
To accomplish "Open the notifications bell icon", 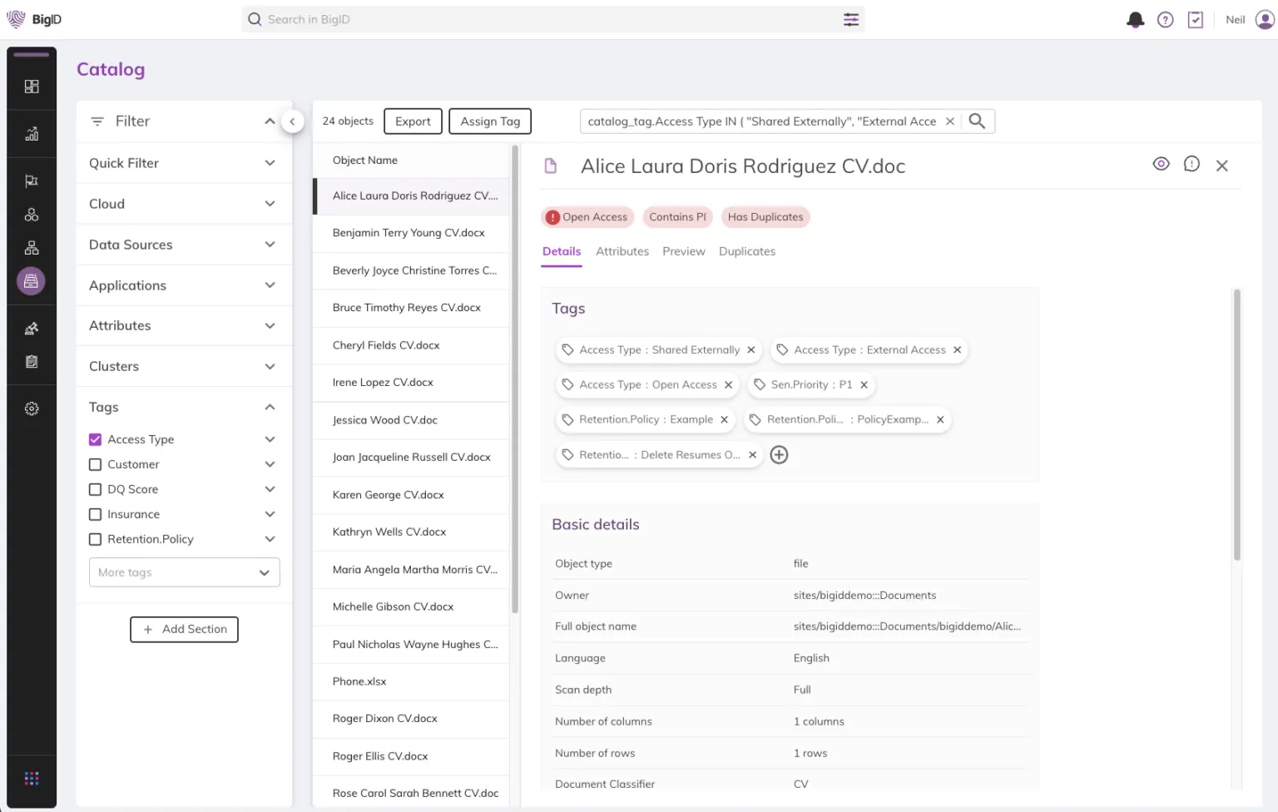I will coord(1135,20).
